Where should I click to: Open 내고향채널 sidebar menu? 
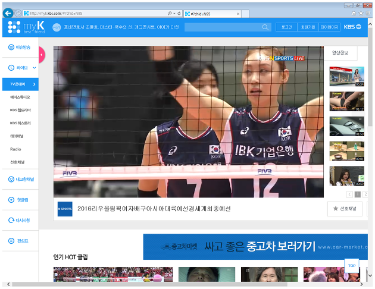tap(21, 179)
